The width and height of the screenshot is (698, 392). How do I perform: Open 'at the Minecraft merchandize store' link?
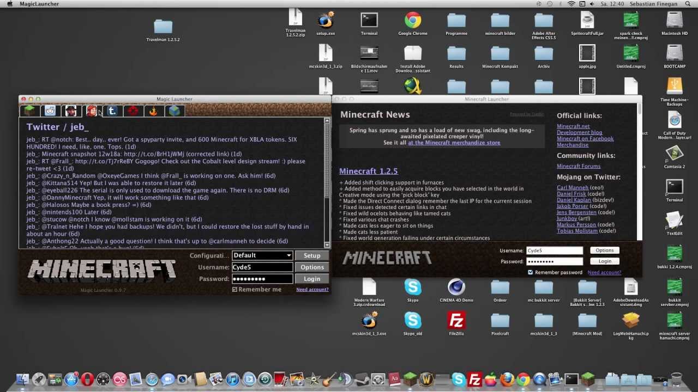[x=454, y=143]
